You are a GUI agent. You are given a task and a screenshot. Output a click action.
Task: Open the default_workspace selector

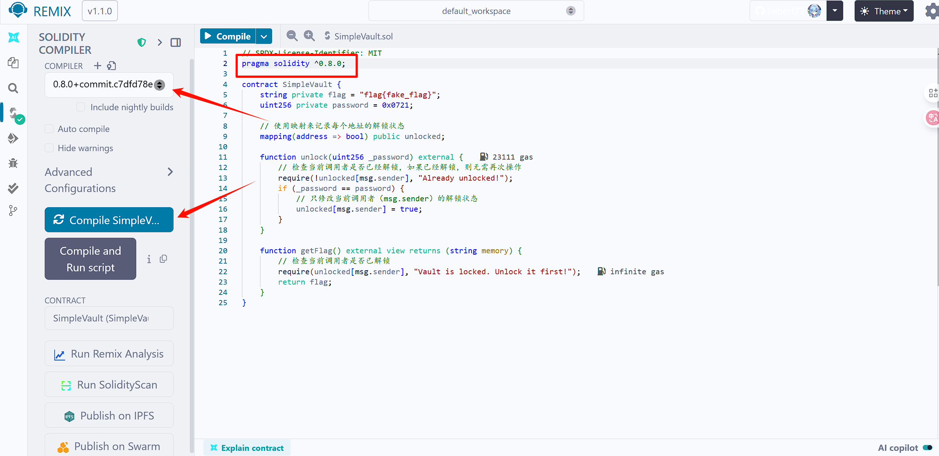476,11
